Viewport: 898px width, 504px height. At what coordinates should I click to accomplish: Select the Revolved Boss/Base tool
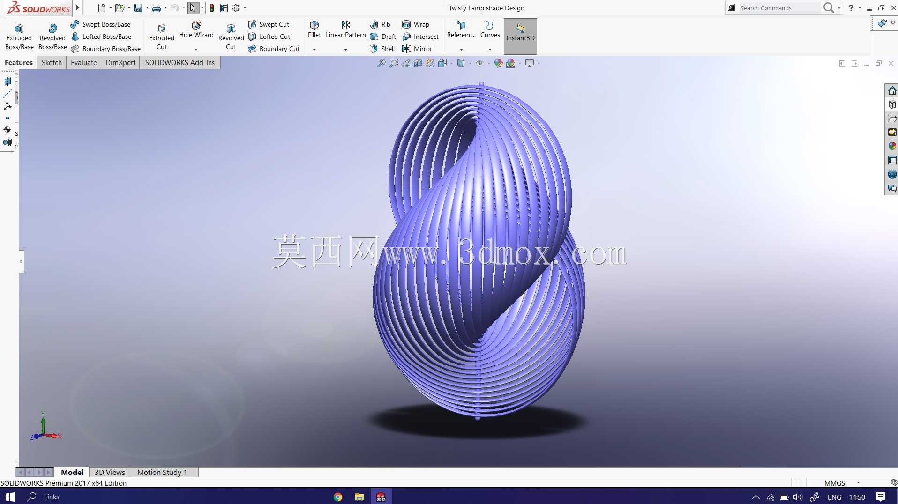(x=52, y=37)
